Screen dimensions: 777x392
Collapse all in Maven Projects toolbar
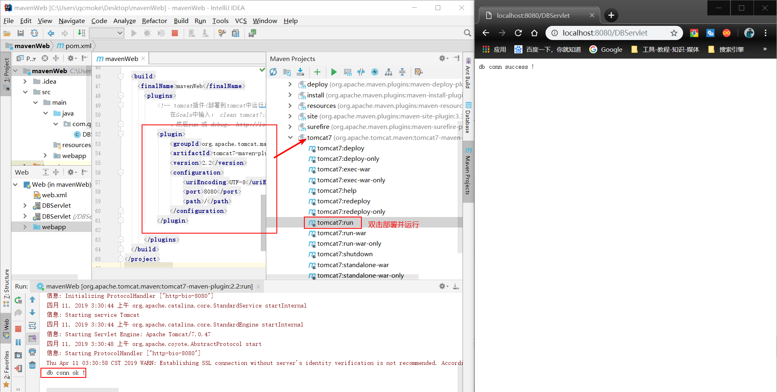(402, 72)
